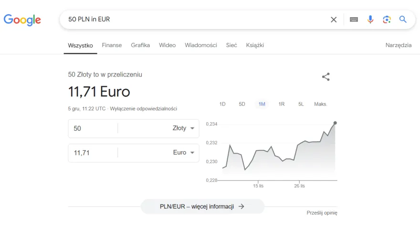Switch the chart to 1R range

tap(281, 104)
